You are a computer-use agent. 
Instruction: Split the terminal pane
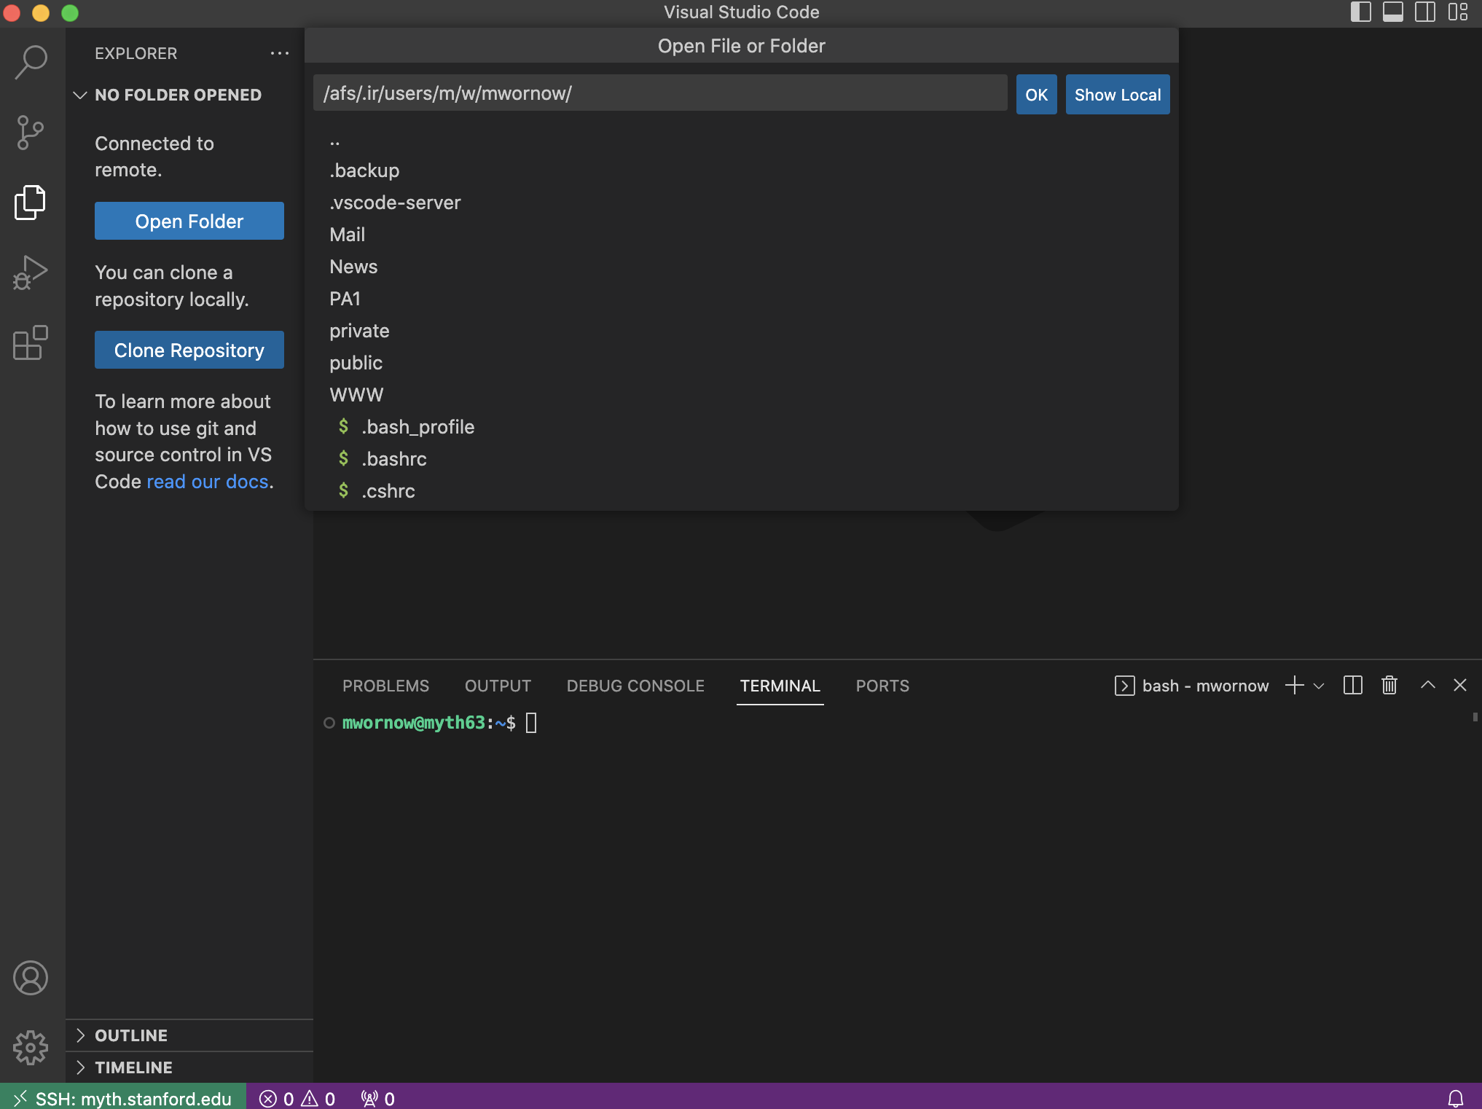(1353, 686)
